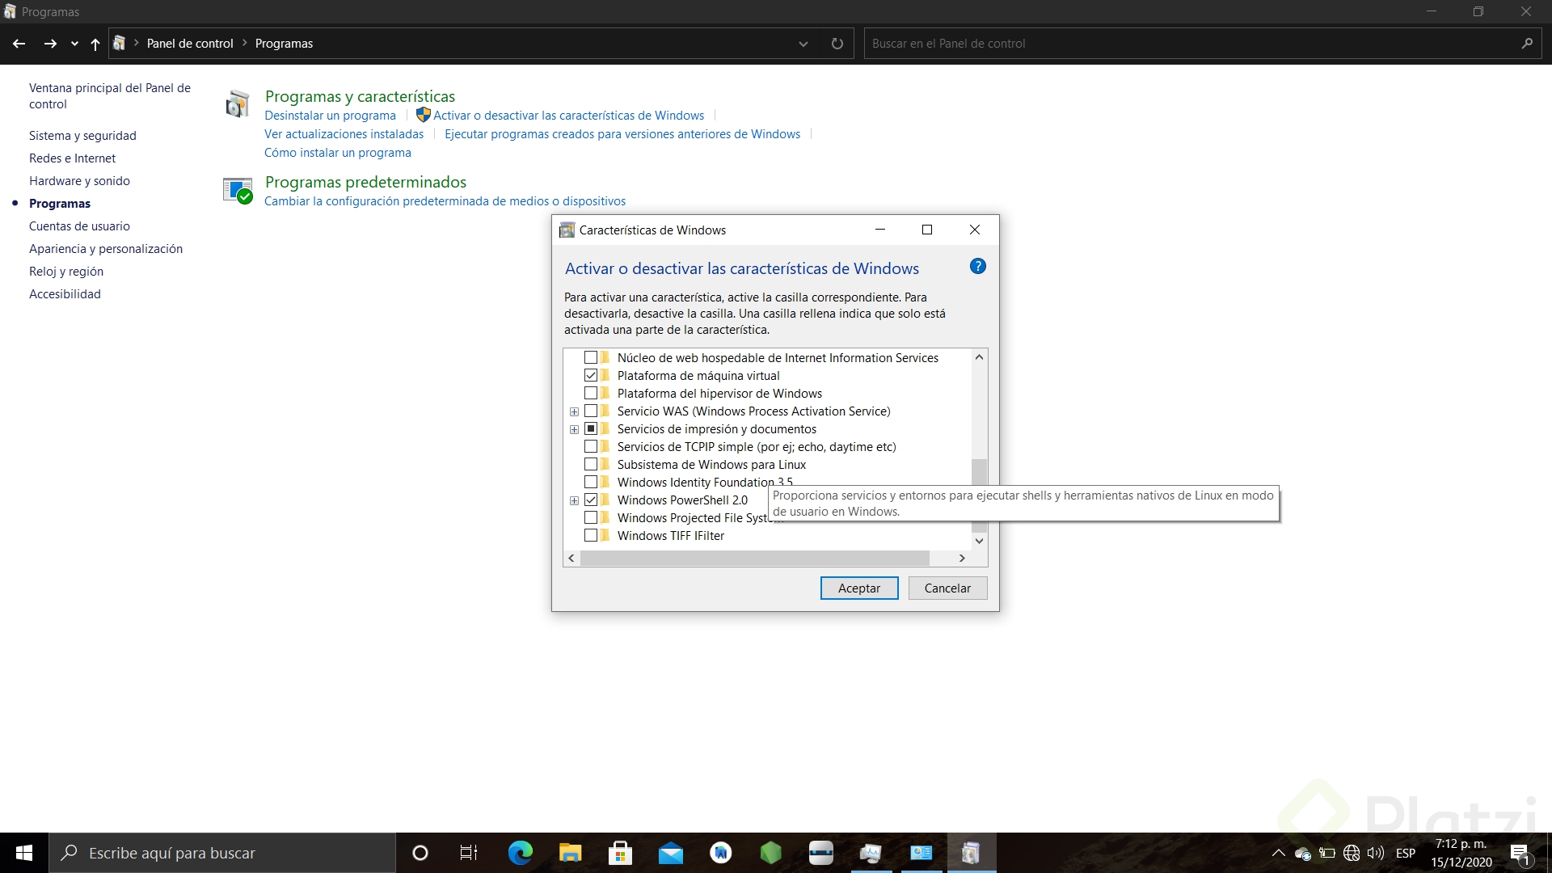The width and height of the screenshot is (1552, 873).
Task: Open File Explorer from taskbar
Action: (570, 853)
